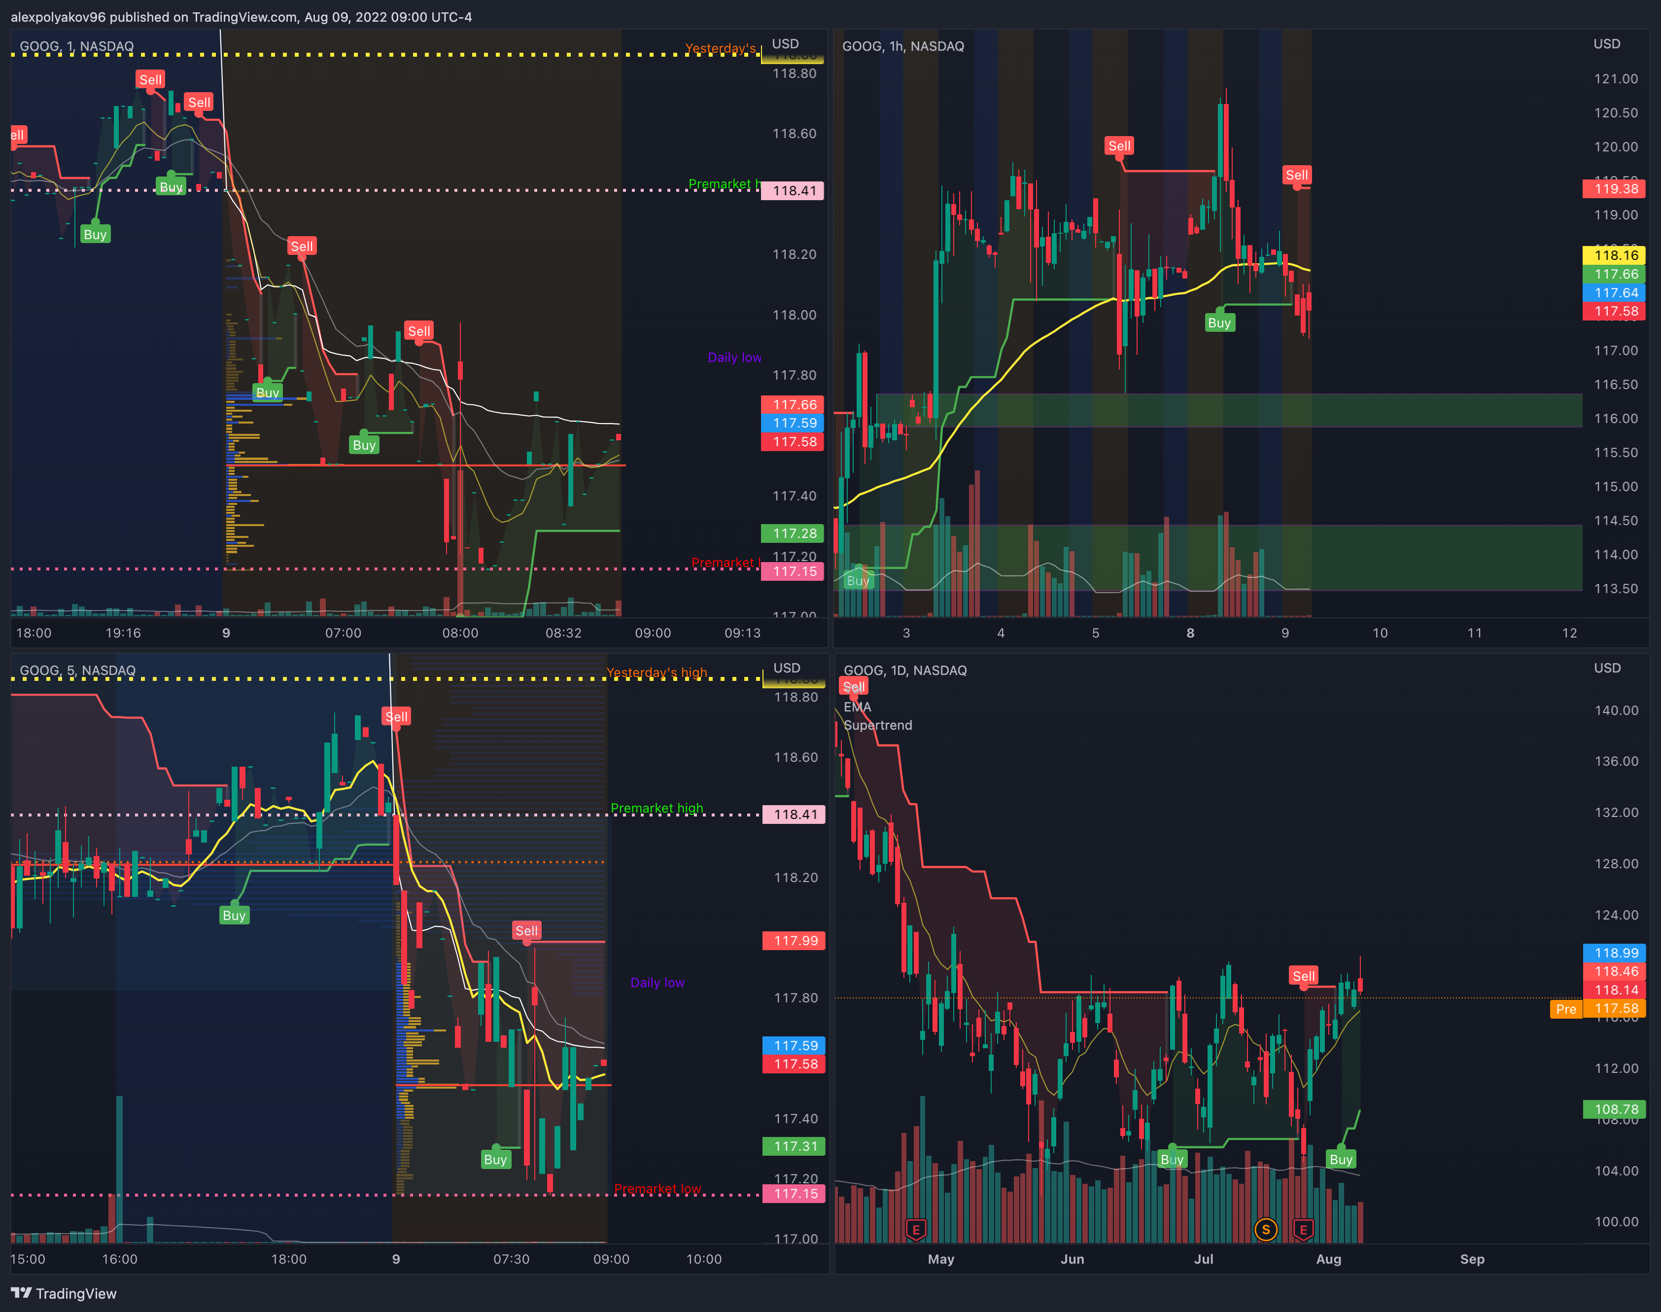Click the red 118.46 price tag on daily chart

(1614, 971)
